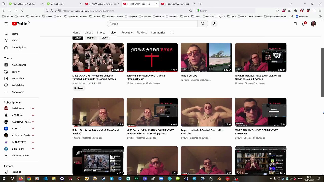
Task: Show more bookmarks overflow chevron
Action: coord(320,16)
